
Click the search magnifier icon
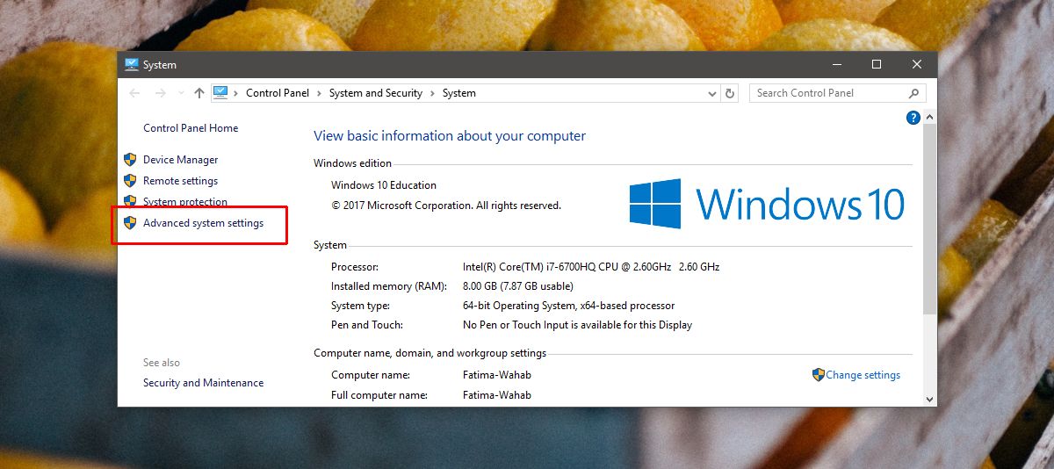(913, 93)
